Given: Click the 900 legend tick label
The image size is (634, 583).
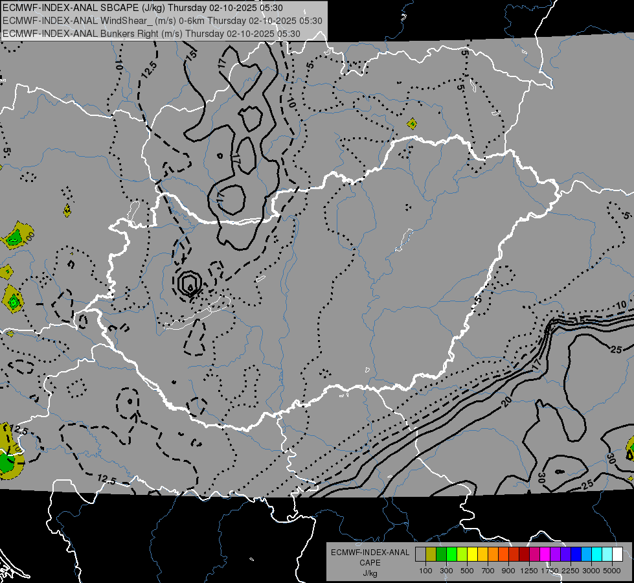Looking at the screenshot, I should click(x=508, y=571).
